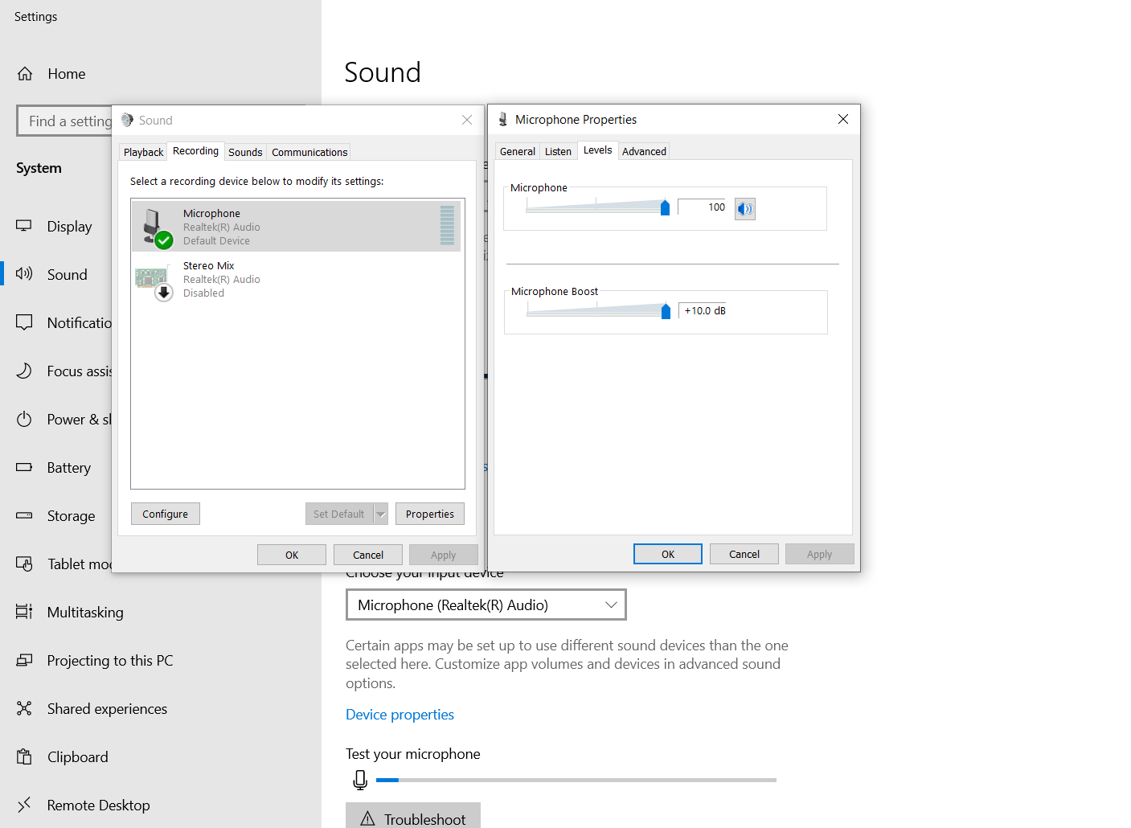Click the Remote Desktop icon
The height and width of the screenshot is (828, 1131).
[x=24, y=805]
